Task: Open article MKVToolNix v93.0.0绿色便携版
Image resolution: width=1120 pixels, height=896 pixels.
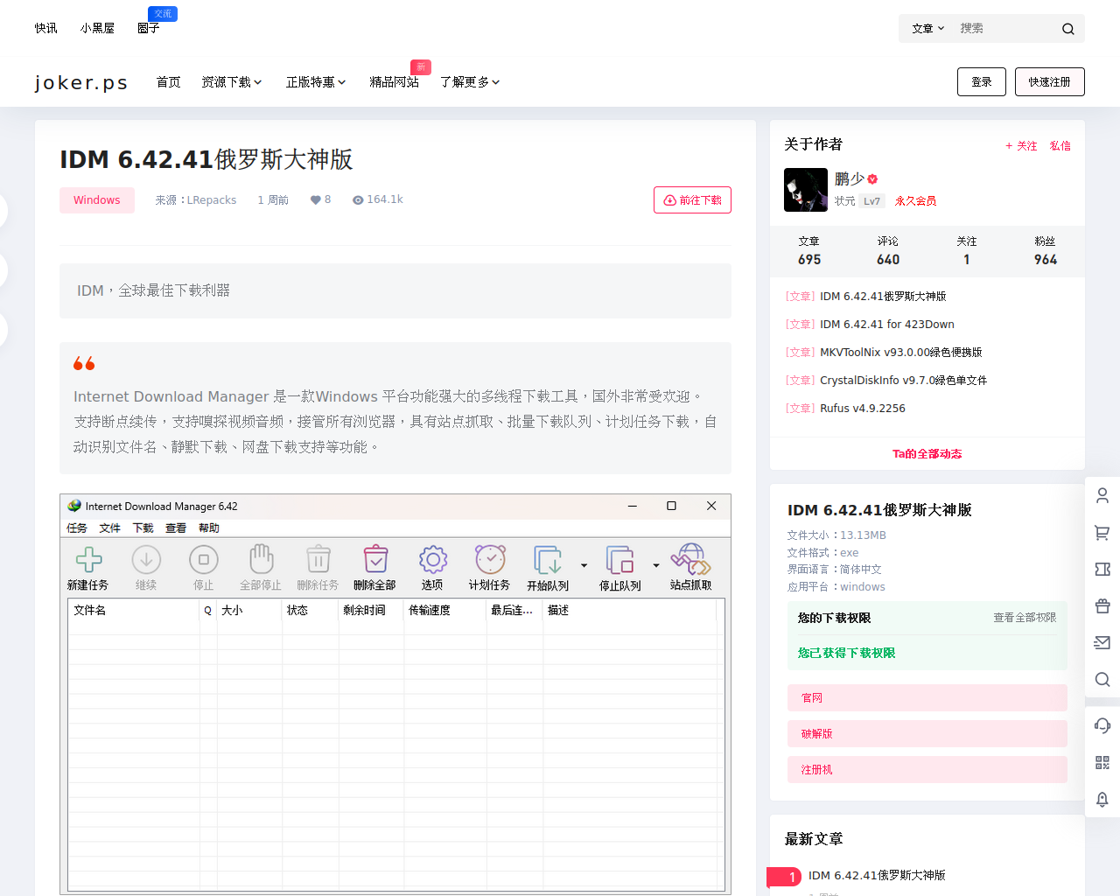Action: pos(901,353)
